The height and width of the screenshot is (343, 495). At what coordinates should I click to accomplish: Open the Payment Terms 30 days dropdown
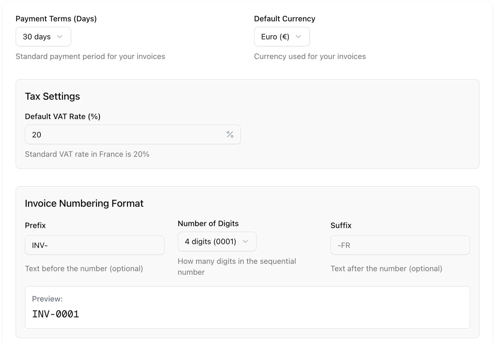coord(43,37)
